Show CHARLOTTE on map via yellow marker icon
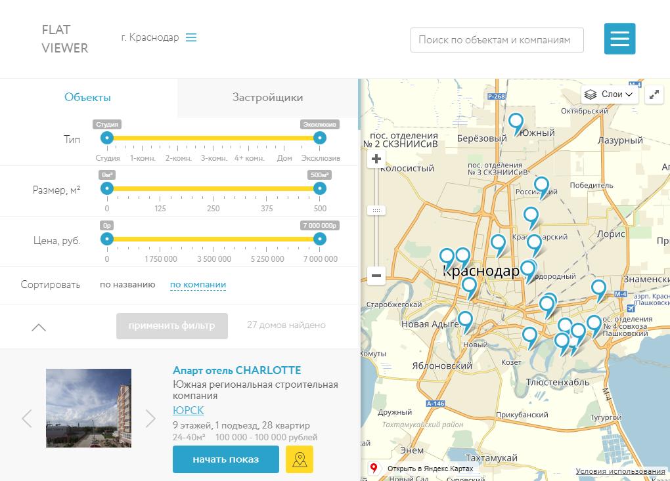The width and height of the screenshot is (670, 481). pyautogui.click(x=300, y=459)
